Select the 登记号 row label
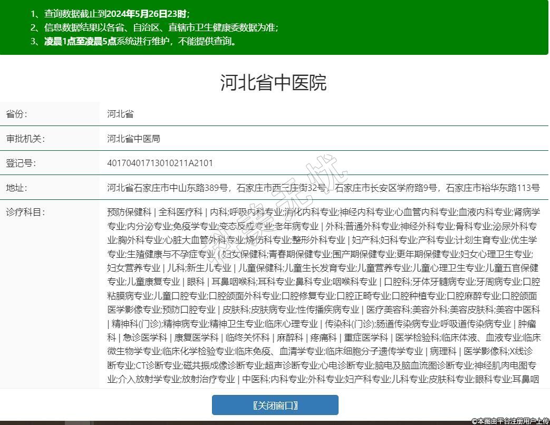The image size is (550, 425). click(21, 163)
